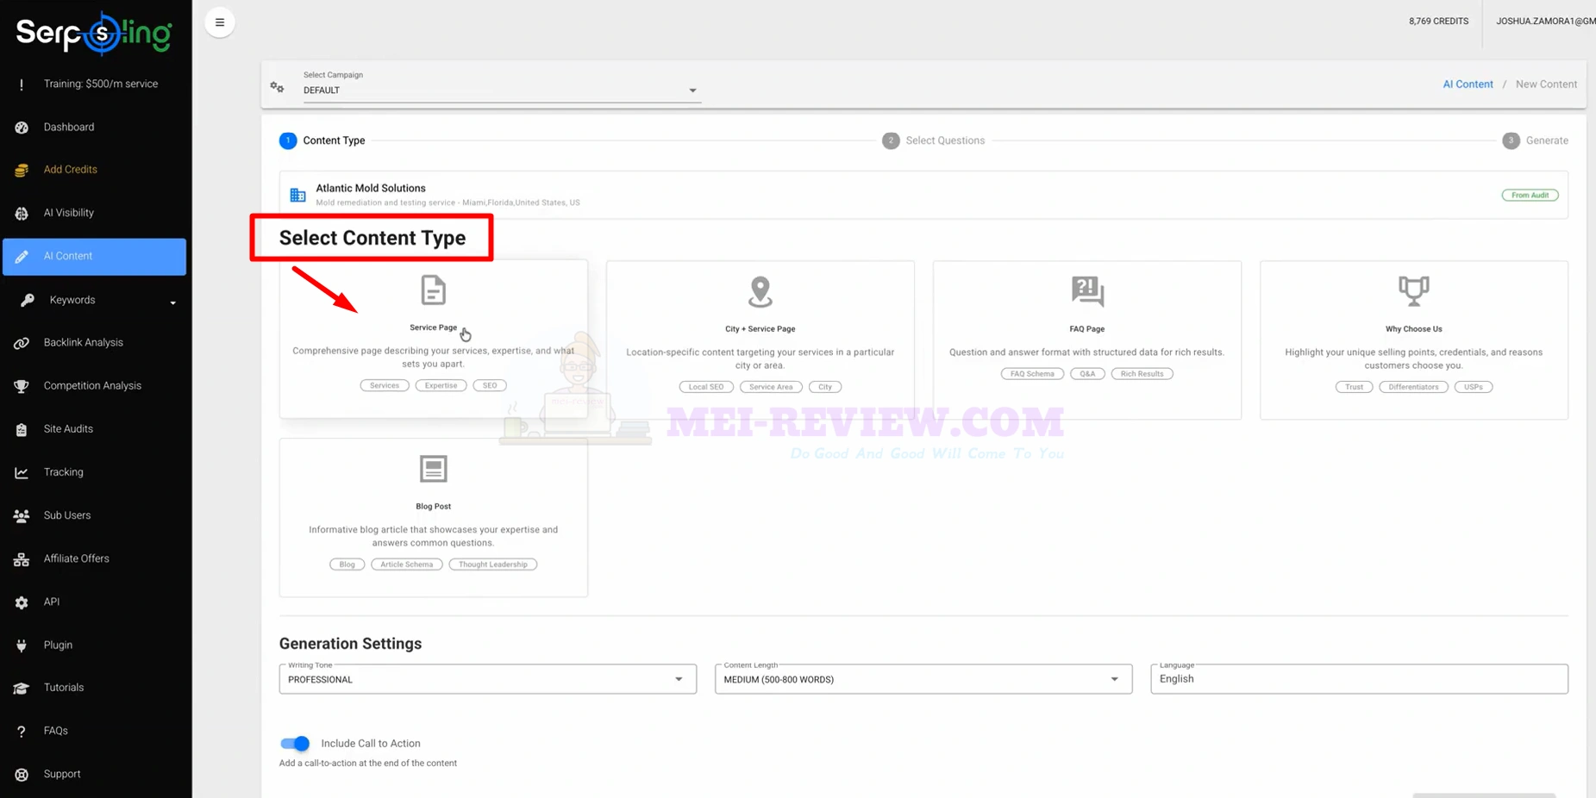Click the Dashboard gauge icon
The height and width of the screenshot is (798, 1596).
[22, 128]
